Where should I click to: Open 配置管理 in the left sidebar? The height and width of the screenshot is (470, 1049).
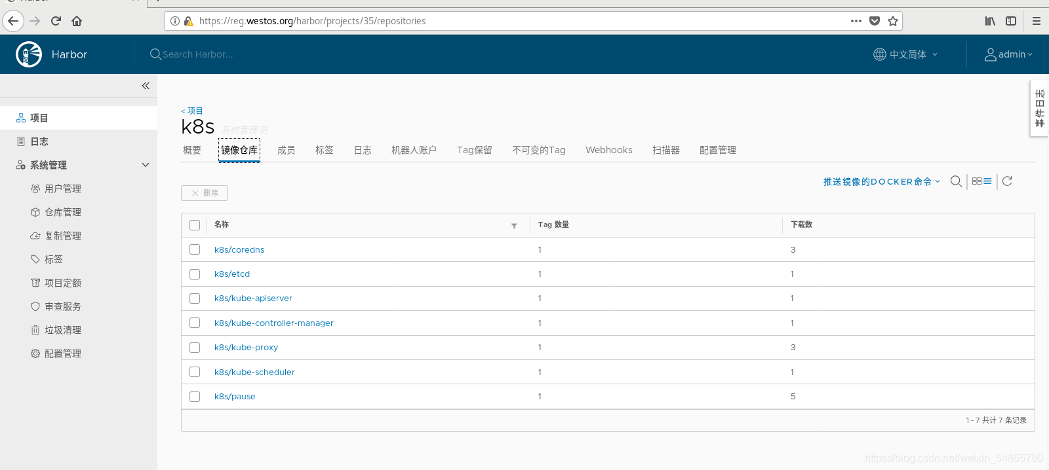[63, 353]
